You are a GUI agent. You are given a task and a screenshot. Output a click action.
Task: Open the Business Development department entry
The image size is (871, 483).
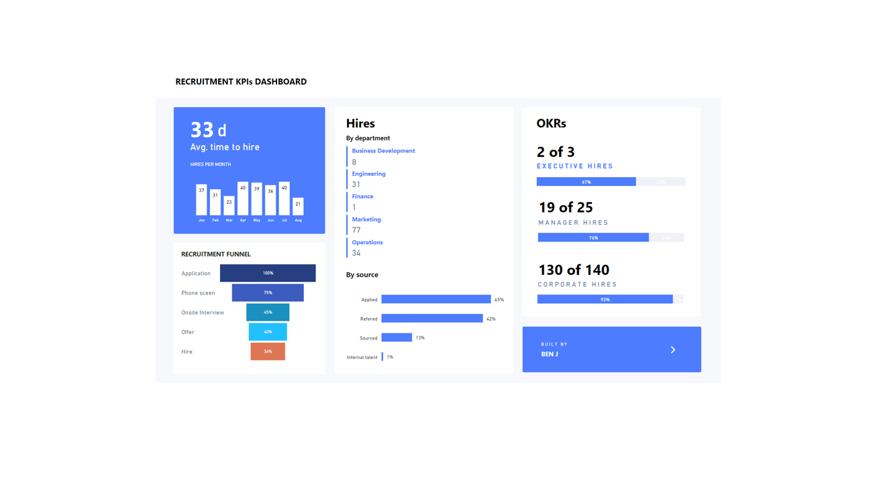(x=383, y=151)
